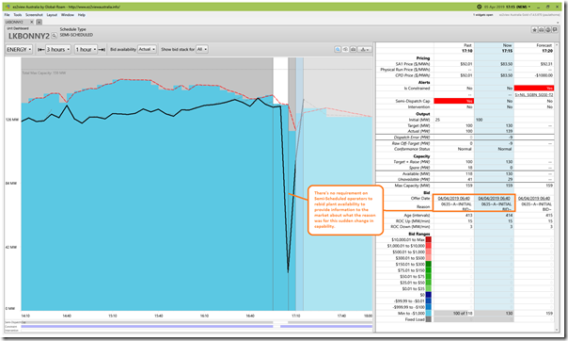Open the Help menu

[82, 15]
